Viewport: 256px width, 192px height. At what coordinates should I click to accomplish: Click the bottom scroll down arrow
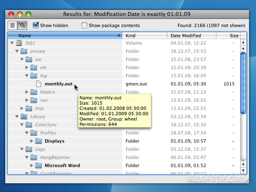pos(243,171)
